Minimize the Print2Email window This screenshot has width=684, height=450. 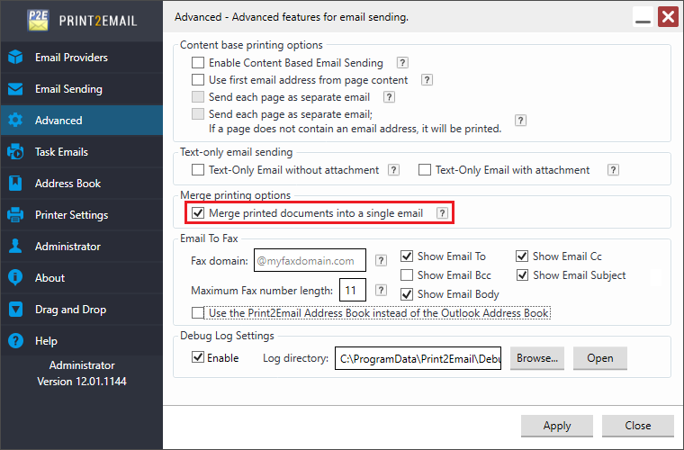pos(643,17)
